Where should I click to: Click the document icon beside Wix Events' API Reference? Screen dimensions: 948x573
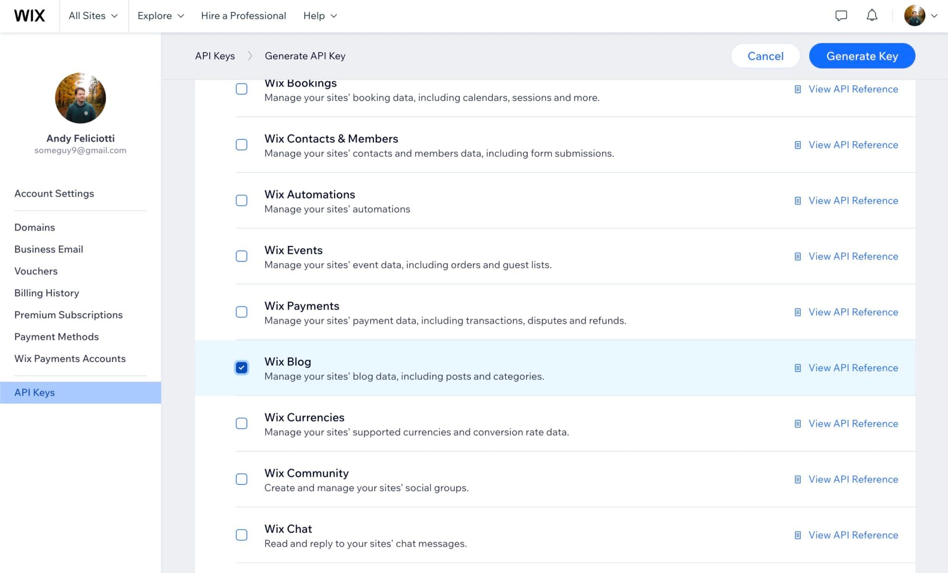(x=797, y=256)
